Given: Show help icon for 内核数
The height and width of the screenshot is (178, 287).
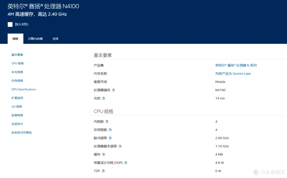Looking at the screenshot, I should (x=107, y=122).
